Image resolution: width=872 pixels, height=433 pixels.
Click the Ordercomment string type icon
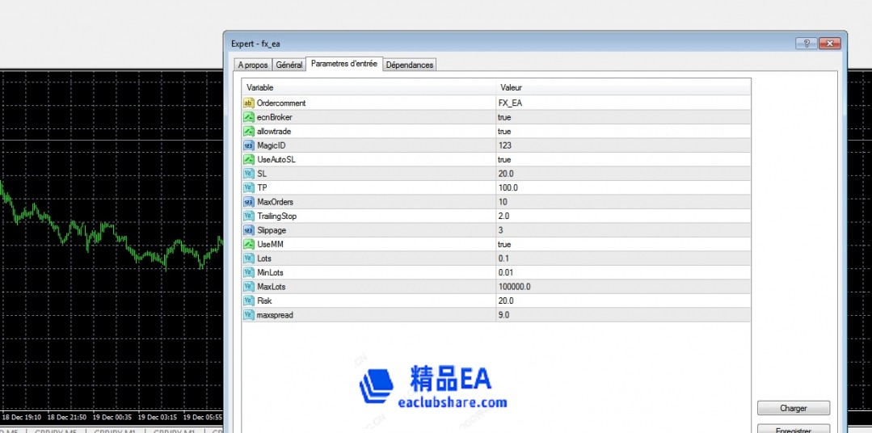(249, 103)
